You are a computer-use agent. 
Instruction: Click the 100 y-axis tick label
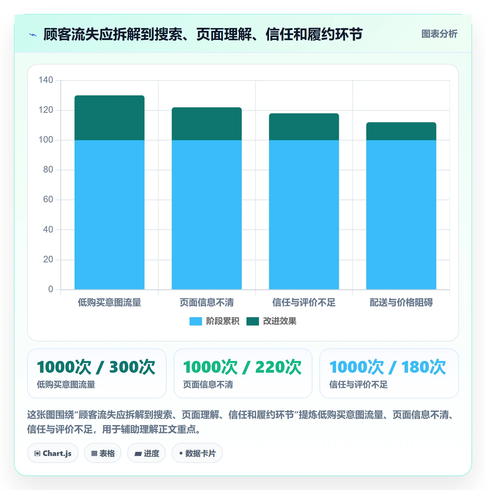pos(46,140)
